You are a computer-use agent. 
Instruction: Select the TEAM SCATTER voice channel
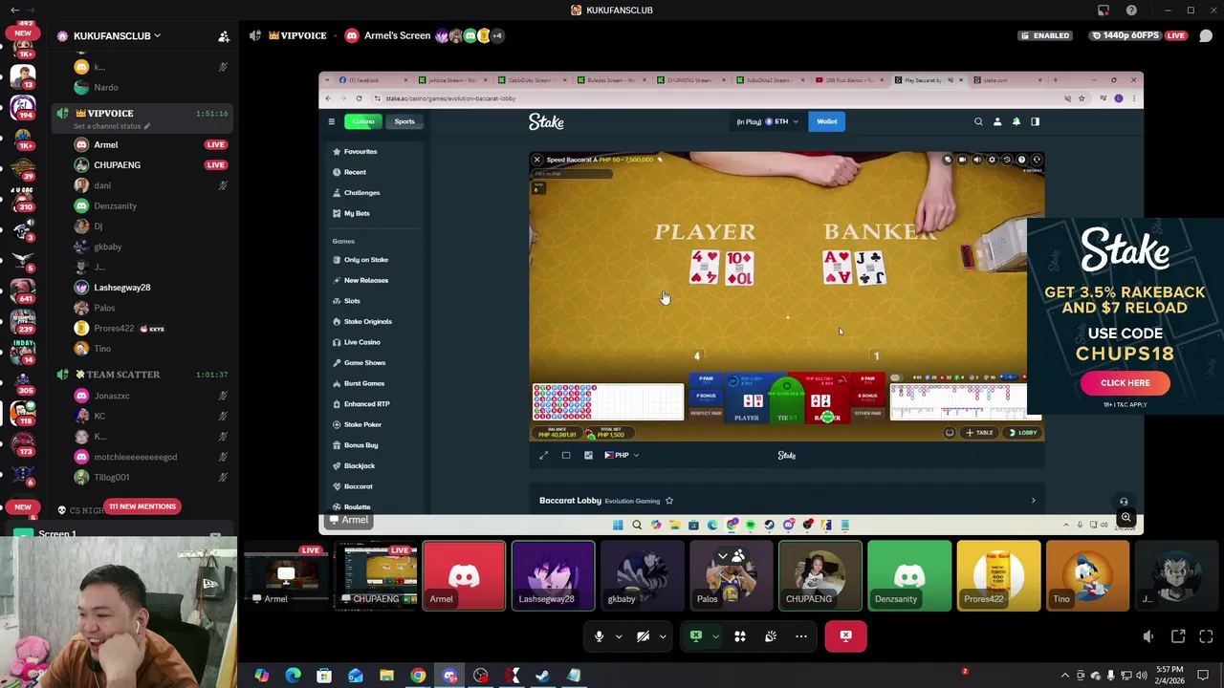coord(123,375)
